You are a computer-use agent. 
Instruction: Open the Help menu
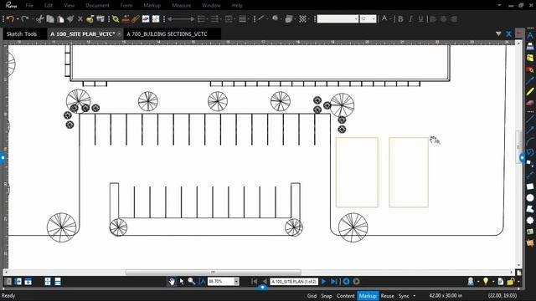(x=237, y=6)
